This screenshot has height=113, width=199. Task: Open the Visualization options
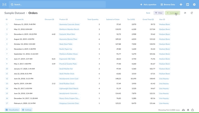(12, 110)
